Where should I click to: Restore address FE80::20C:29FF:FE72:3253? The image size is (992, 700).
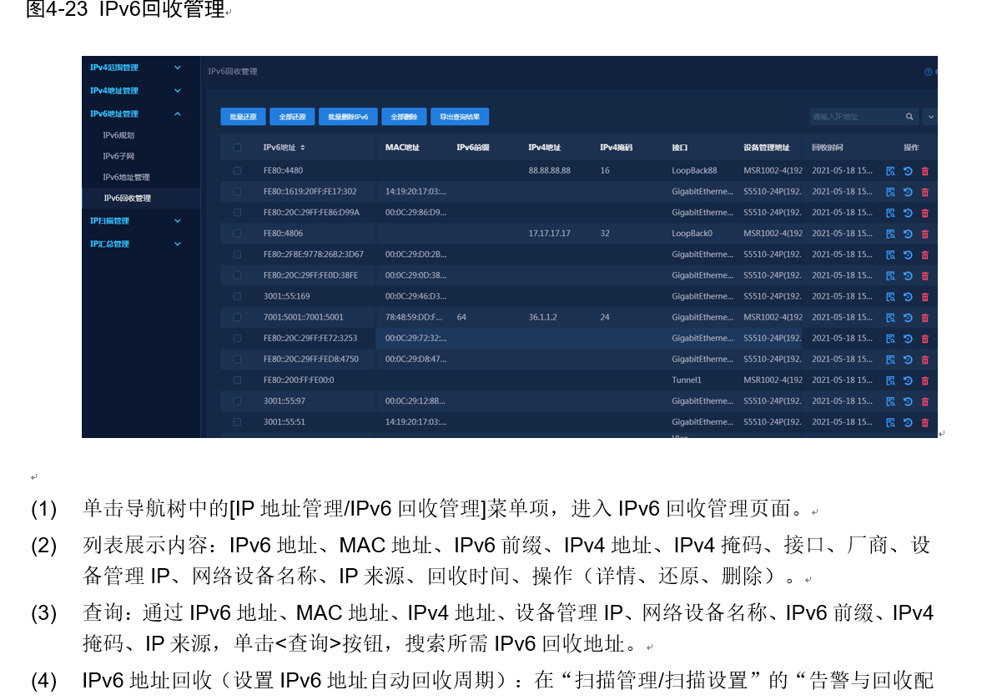coord(908,339)
